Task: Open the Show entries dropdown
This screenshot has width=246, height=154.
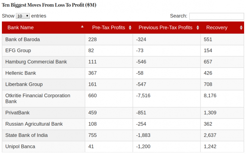Action: pyautogui.click(x=23, y=16)
